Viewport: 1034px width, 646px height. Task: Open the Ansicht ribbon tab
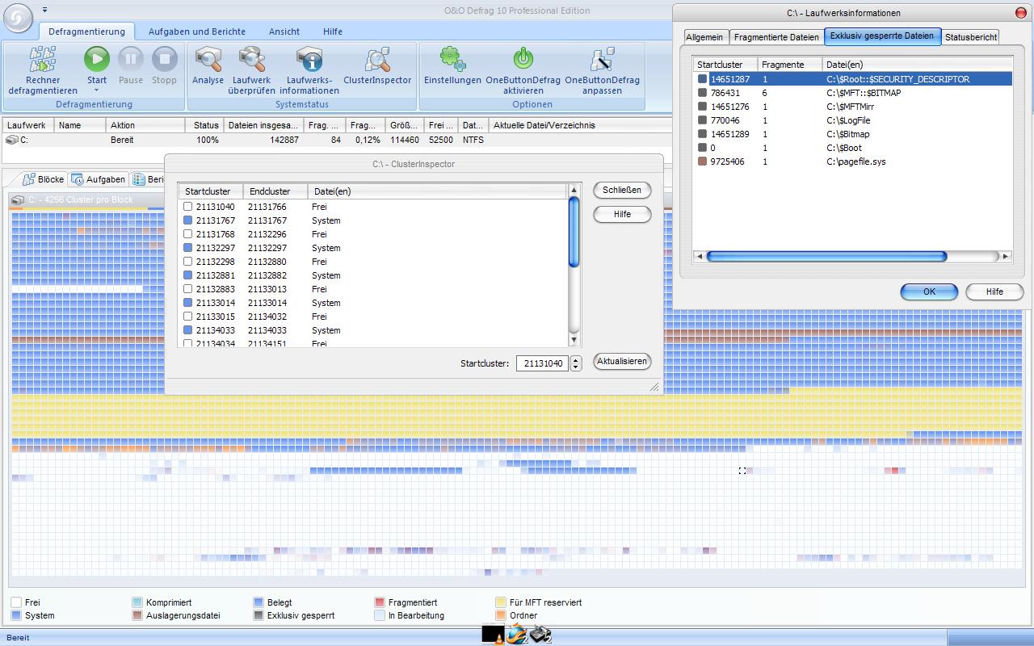coord(284,31)
